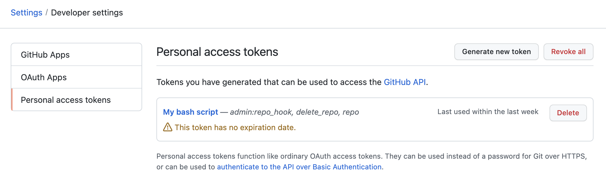Select Personal access tokens sidebar item
This screenshot has width=606, height=186.
pyautogui.click(x=76, y=100)
